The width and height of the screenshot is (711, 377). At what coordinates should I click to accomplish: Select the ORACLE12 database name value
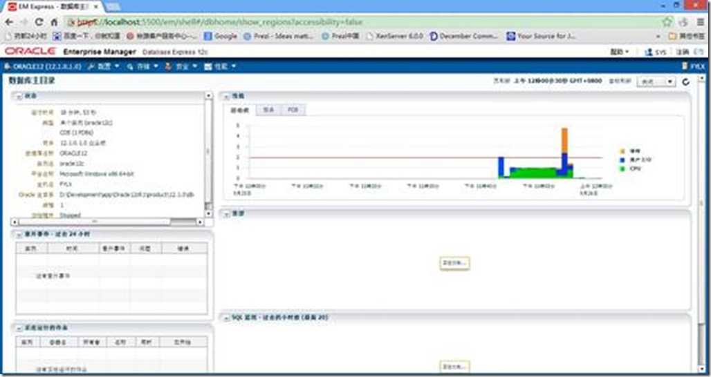coord(73,153)
